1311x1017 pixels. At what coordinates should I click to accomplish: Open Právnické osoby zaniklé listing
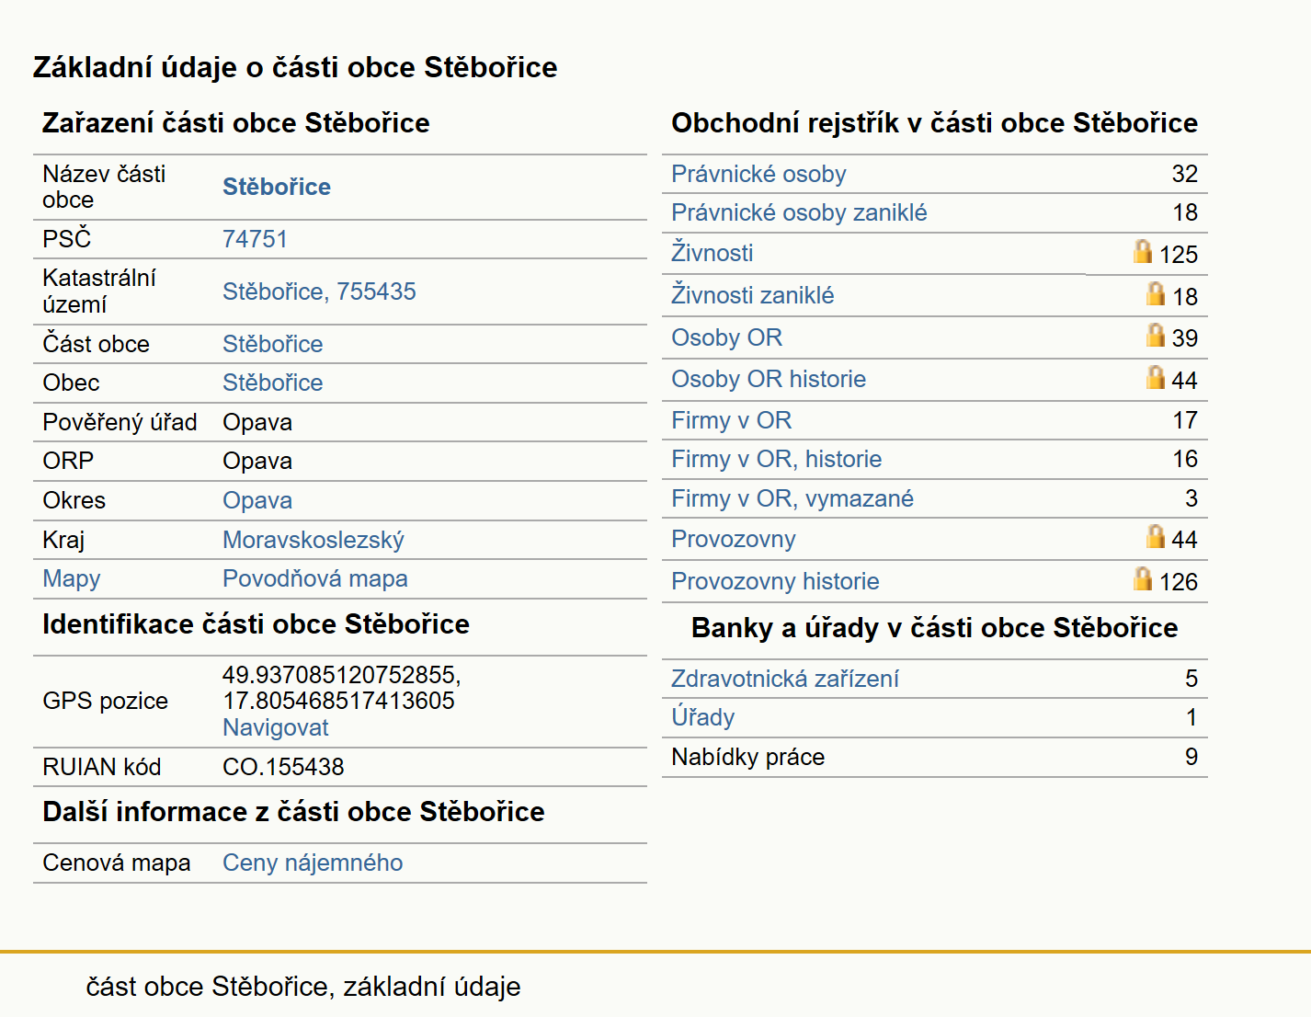[x=799, y=212]
